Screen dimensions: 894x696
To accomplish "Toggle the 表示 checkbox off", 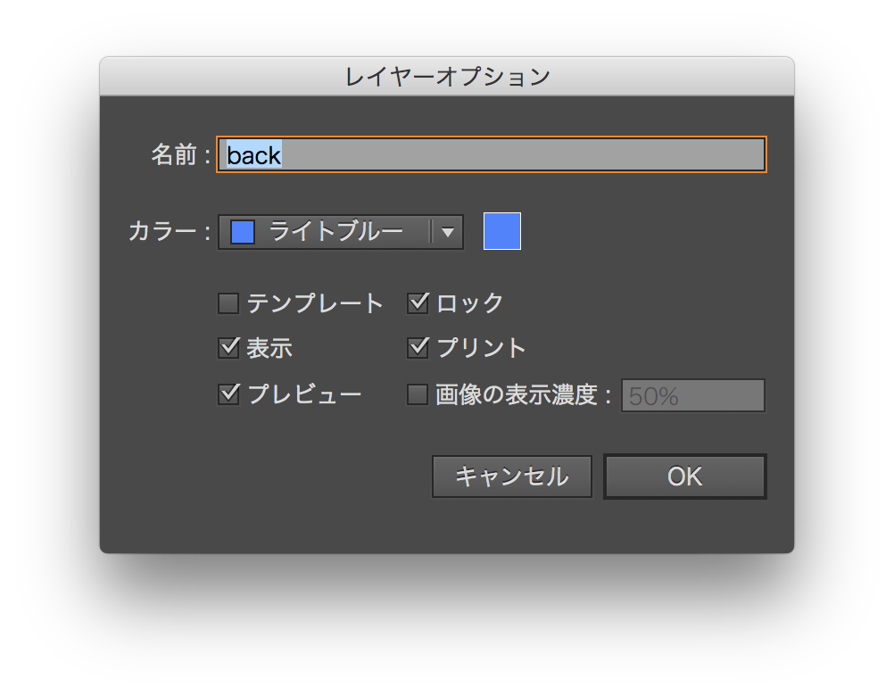I will tap(228, 348).
